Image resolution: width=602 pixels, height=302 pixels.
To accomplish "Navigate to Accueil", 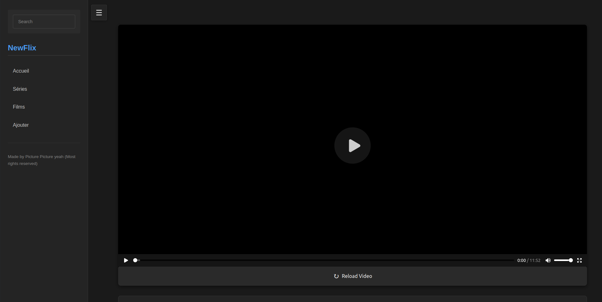I will [x=21, y=71].
